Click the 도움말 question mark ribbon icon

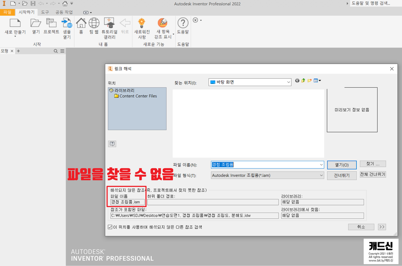click(183, 23)
